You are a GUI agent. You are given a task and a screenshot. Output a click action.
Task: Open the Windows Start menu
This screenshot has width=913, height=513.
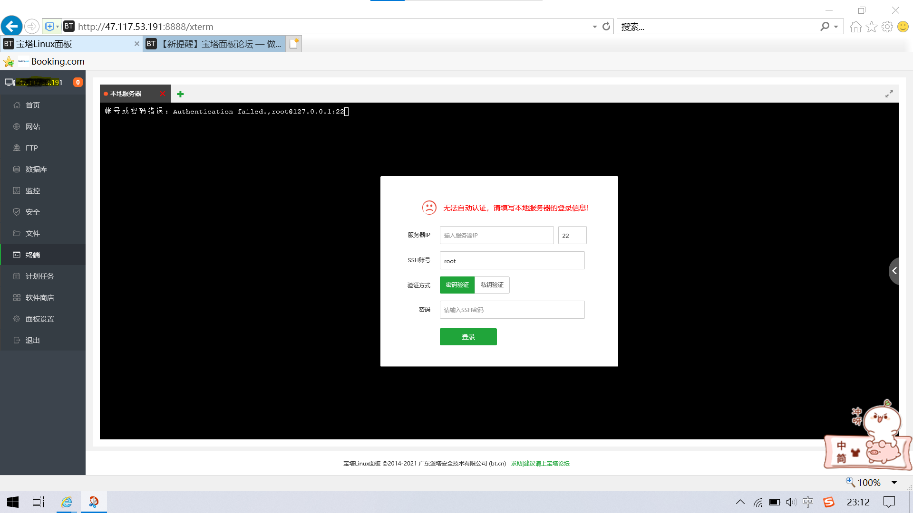pyautogui.click(x=13, y=502)
